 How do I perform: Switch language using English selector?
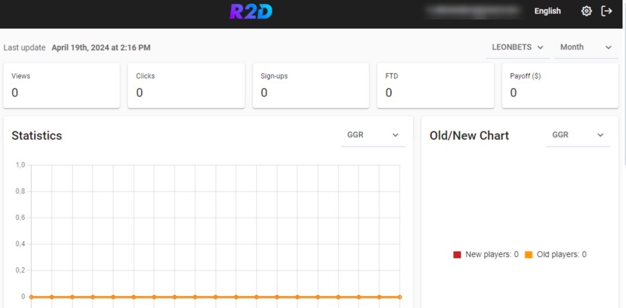(547, 11)
